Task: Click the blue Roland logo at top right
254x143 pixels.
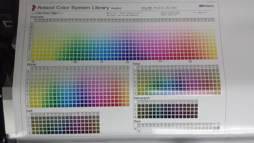Action: (x=206, y=6)
